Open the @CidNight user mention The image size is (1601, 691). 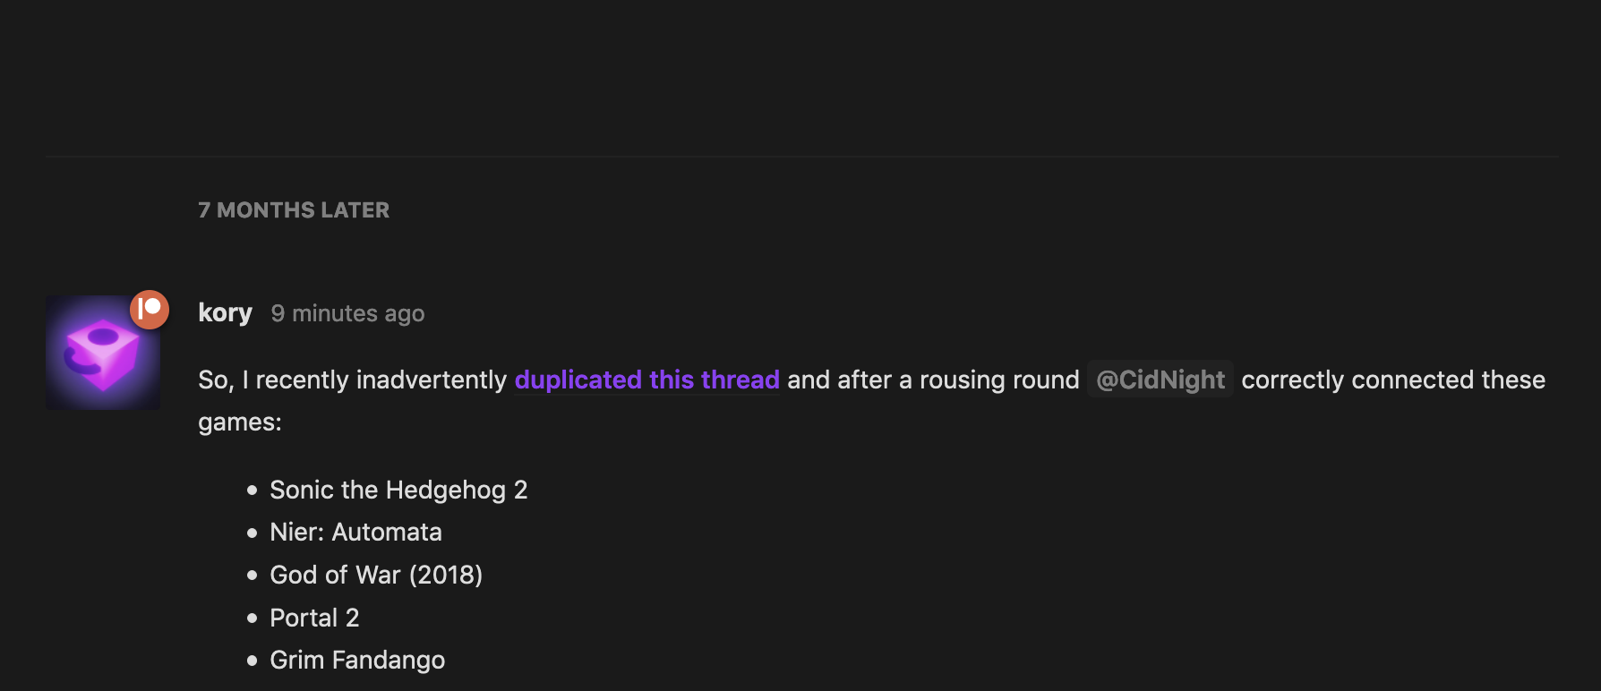pos(1160,380)
